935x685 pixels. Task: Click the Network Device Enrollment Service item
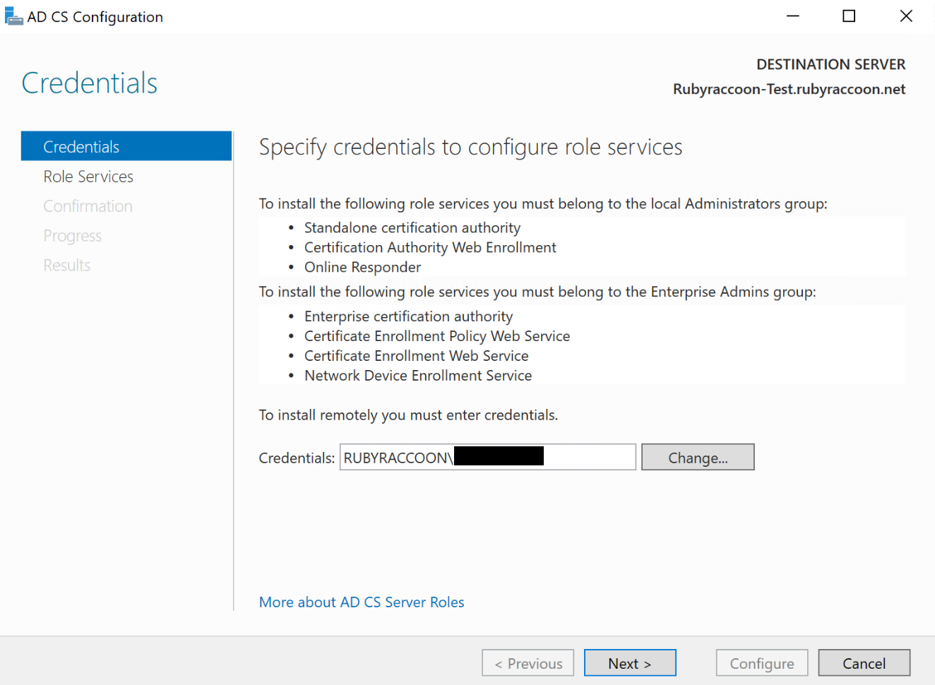coord(418,376)
